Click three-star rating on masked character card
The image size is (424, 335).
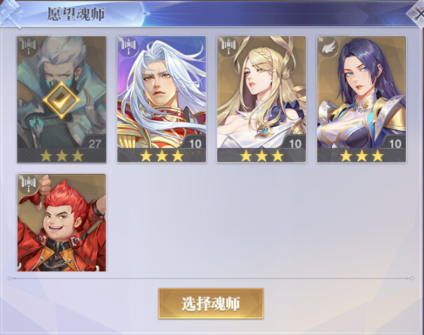coord(61,156)
